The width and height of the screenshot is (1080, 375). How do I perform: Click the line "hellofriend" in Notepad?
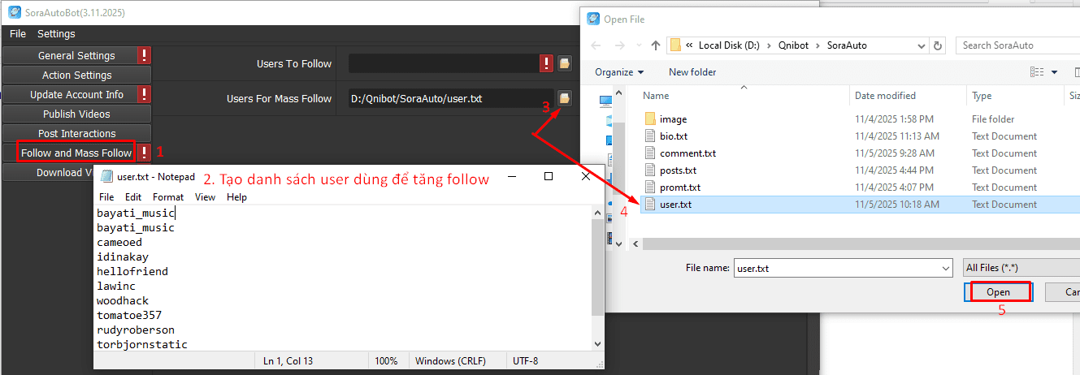click(x=132, y=271)
